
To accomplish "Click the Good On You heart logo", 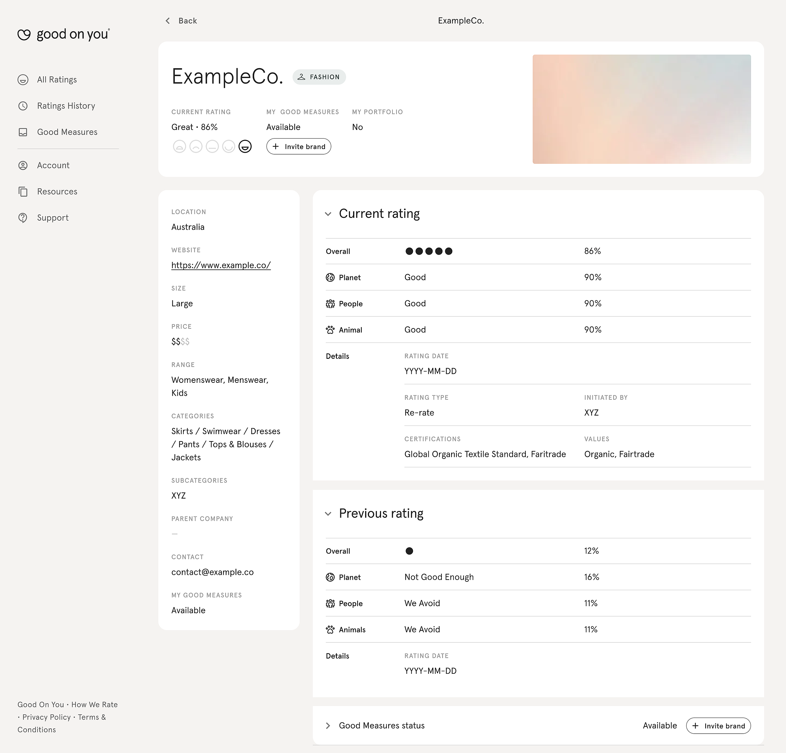I will pyautogui.click(x=24, y=35).
